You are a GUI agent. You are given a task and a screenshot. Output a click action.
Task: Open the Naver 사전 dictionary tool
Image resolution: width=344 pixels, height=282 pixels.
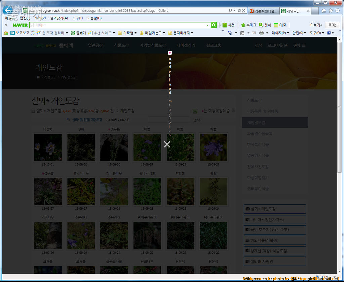[228, 25]
